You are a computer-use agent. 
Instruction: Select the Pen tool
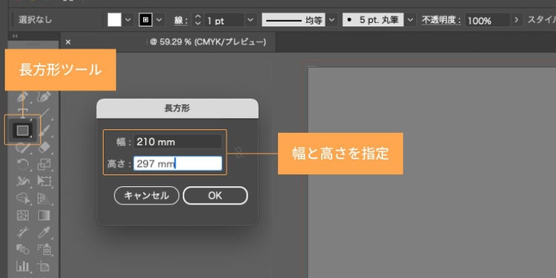24,98
